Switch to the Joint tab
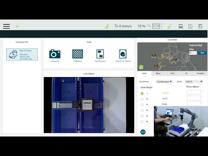Screen dimensions: 208x156 (x=144, y=73)
